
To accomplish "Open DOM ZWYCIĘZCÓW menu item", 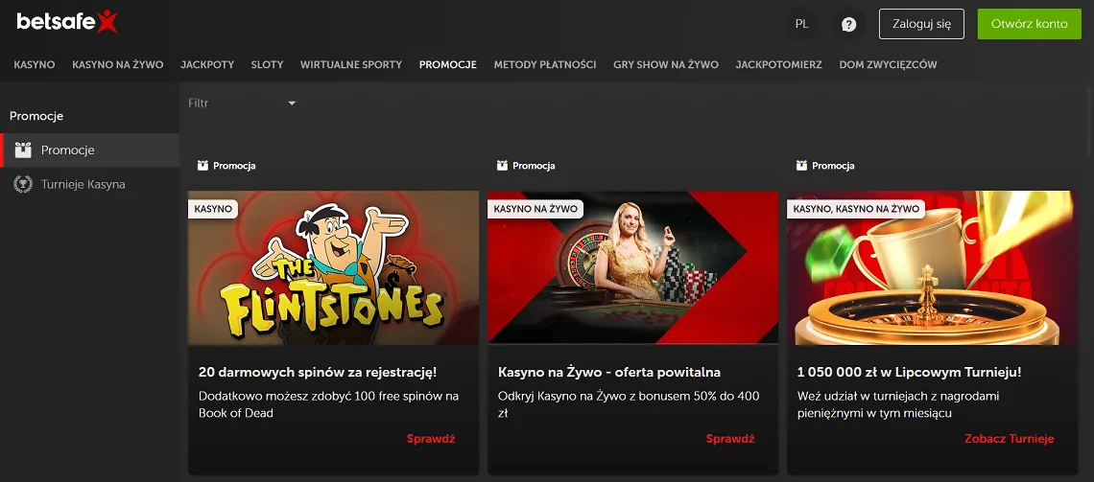I will point(889,65).
